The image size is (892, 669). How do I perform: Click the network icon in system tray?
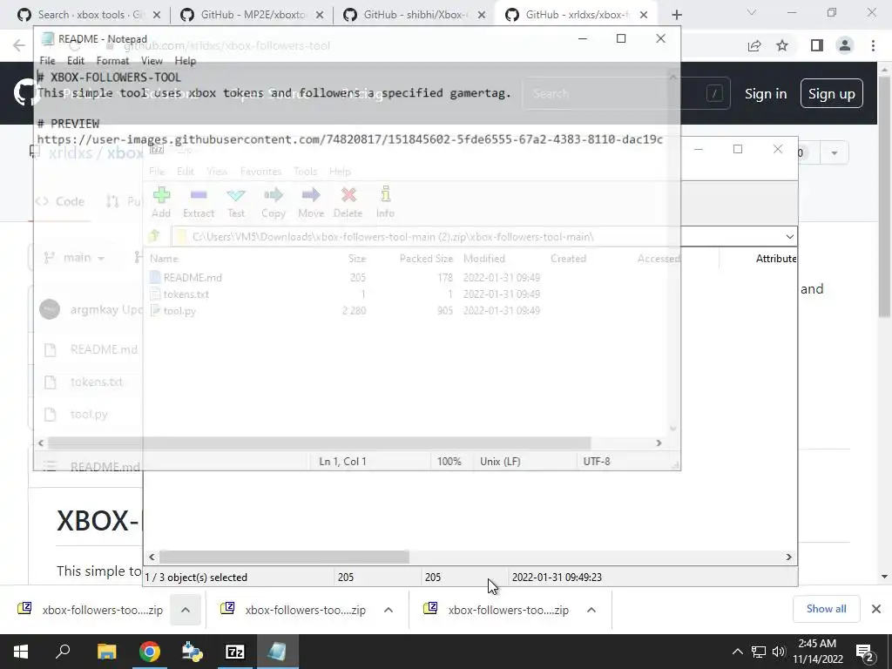pos(759,652)
